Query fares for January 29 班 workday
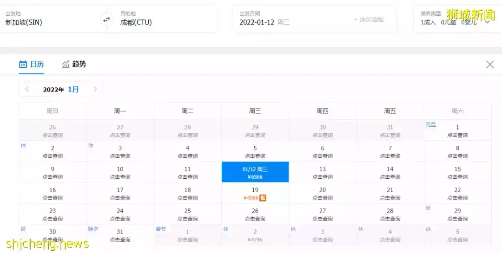Viewport: 502px width, 253px height. (x=457, y=214)
